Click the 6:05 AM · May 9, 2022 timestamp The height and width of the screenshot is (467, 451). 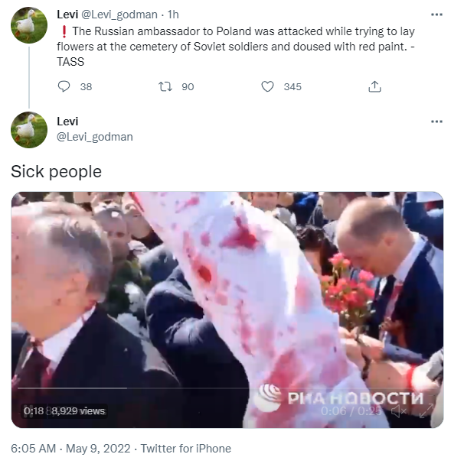tap(70, 449)
